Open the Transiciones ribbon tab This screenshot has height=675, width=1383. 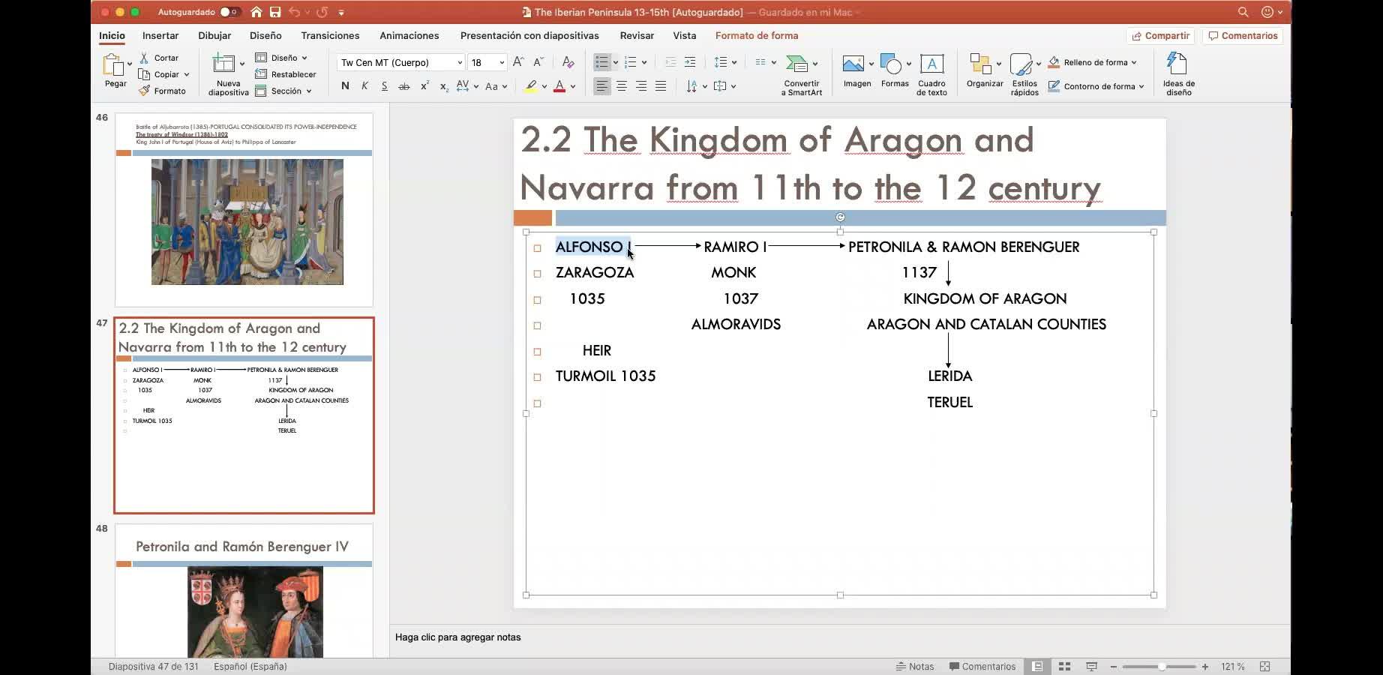(330, 35)
